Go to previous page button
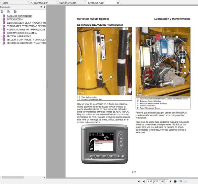 pos(144,181)
